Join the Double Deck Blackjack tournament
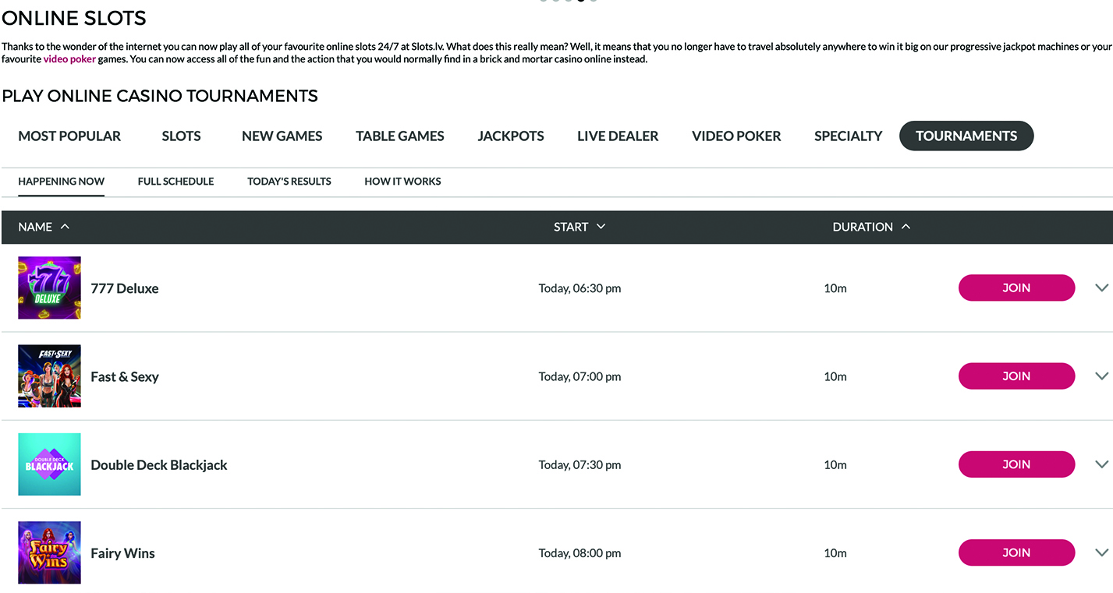 1016,464
